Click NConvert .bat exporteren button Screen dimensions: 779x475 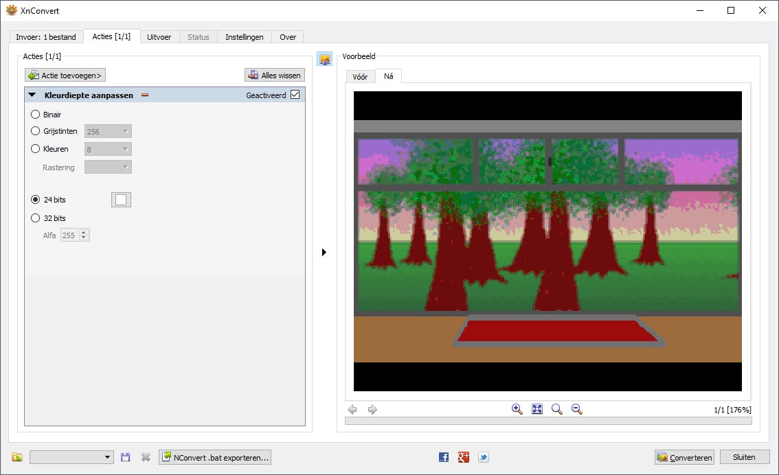(x=215, y=457)
